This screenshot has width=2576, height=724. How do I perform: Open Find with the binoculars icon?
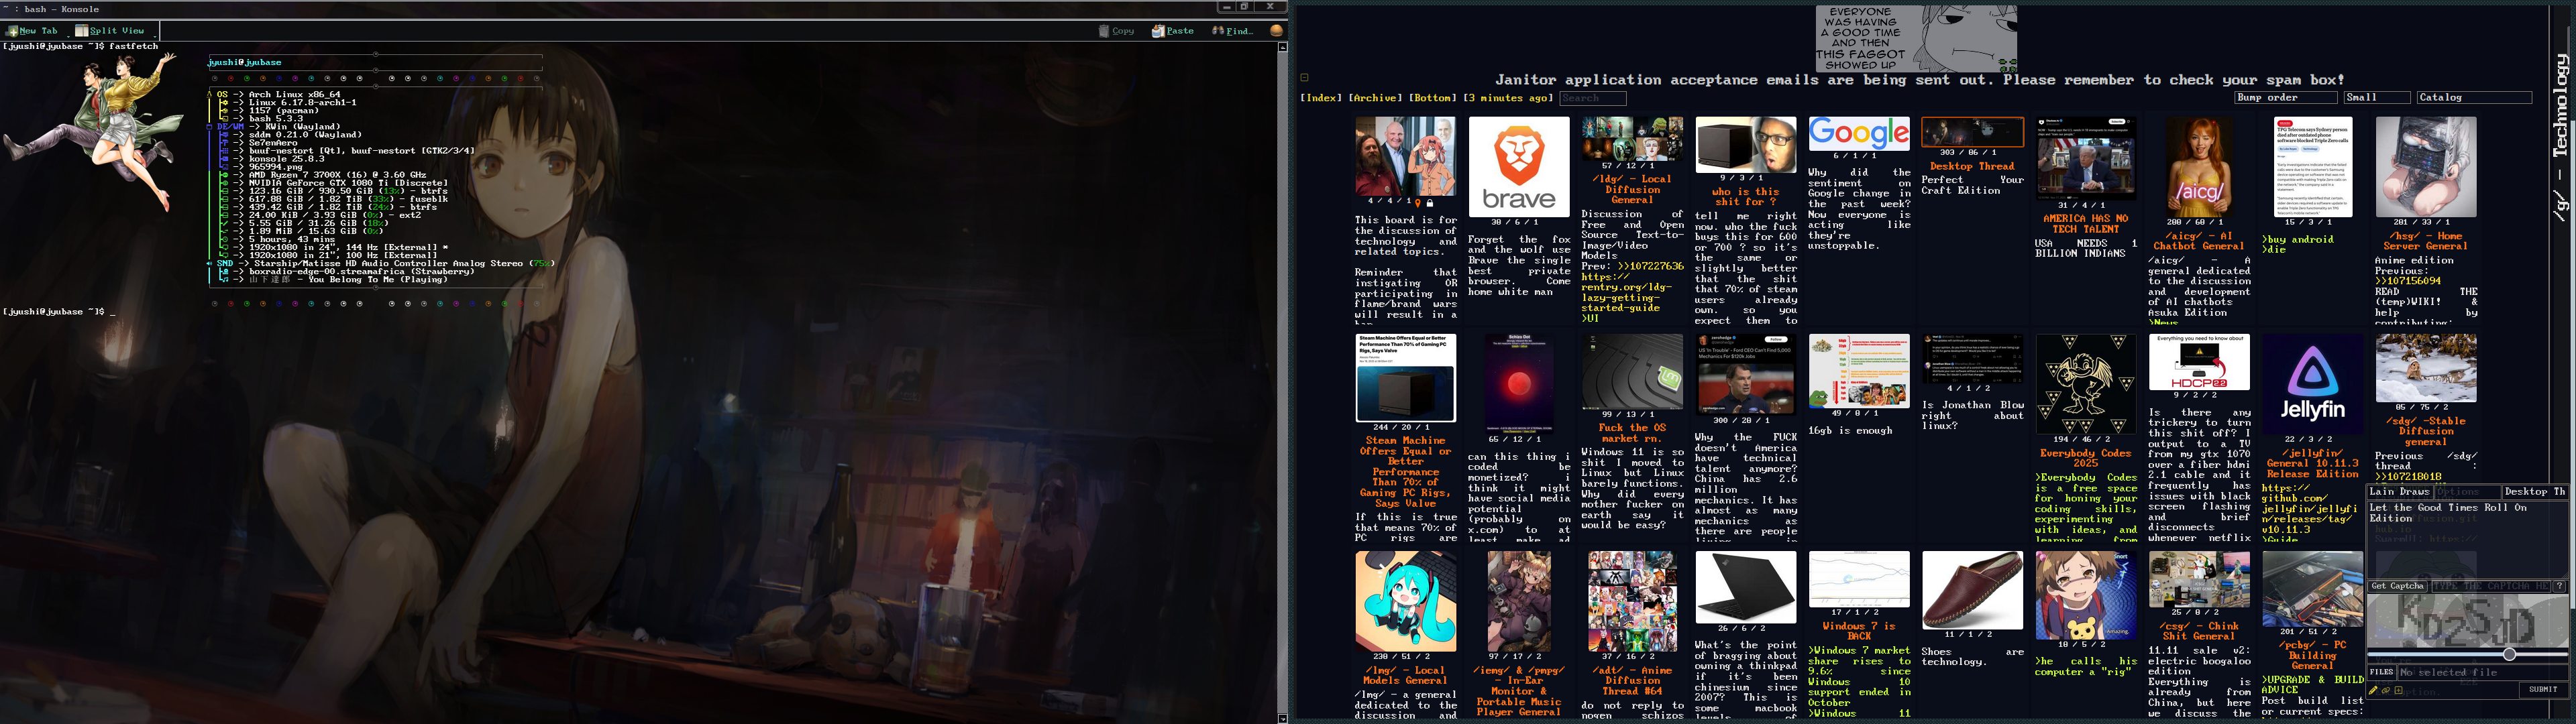[1218, 31]
